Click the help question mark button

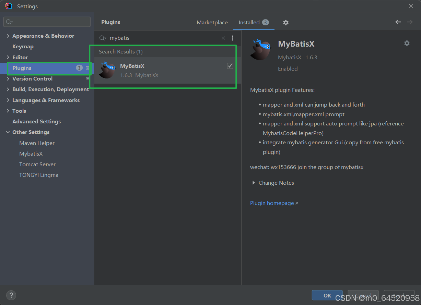[11, 295]
